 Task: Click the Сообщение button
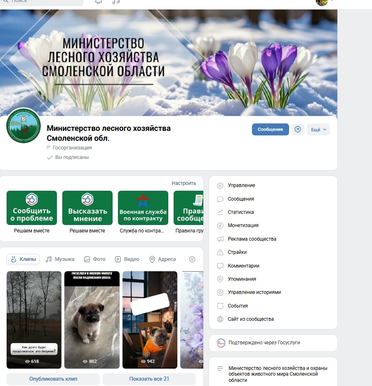point(271,130)
